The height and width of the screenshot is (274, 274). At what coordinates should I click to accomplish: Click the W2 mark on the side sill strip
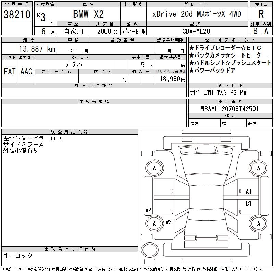click(148, 210)
